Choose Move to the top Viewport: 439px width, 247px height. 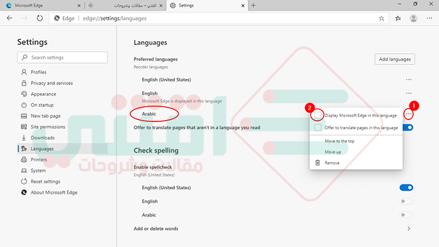coord(339,141)
